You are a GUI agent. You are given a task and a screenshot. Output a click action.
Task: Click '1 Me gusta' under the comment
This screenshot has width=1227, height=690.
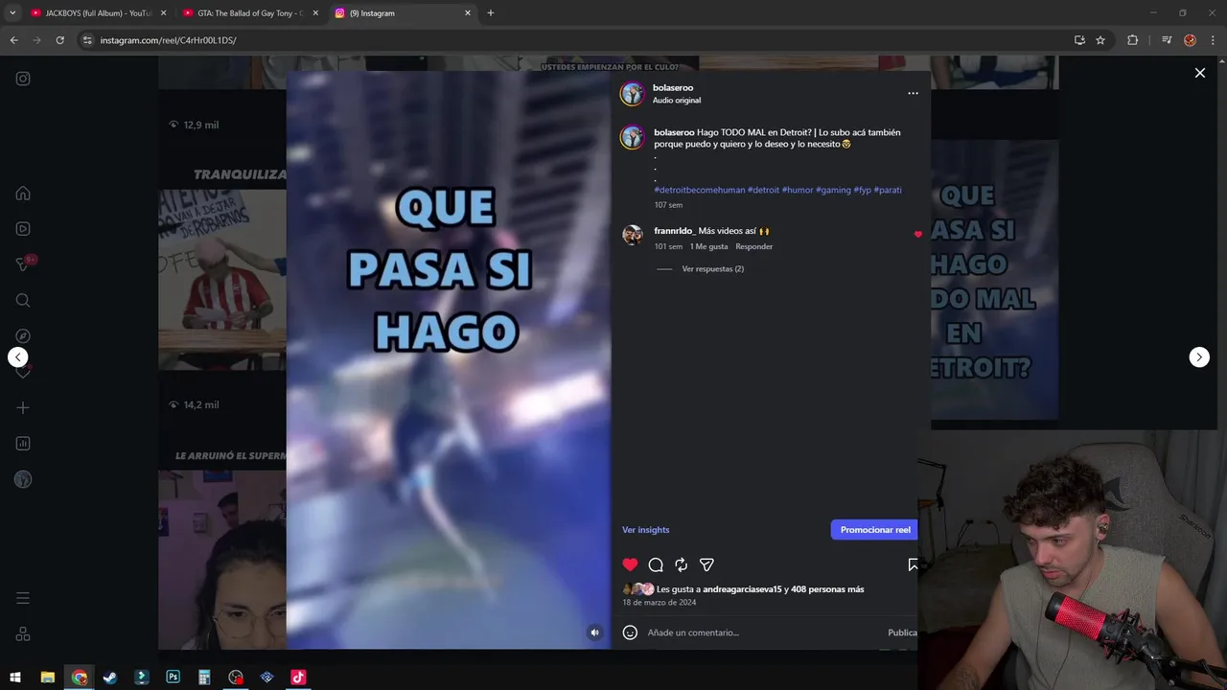[x=709, y=246]
